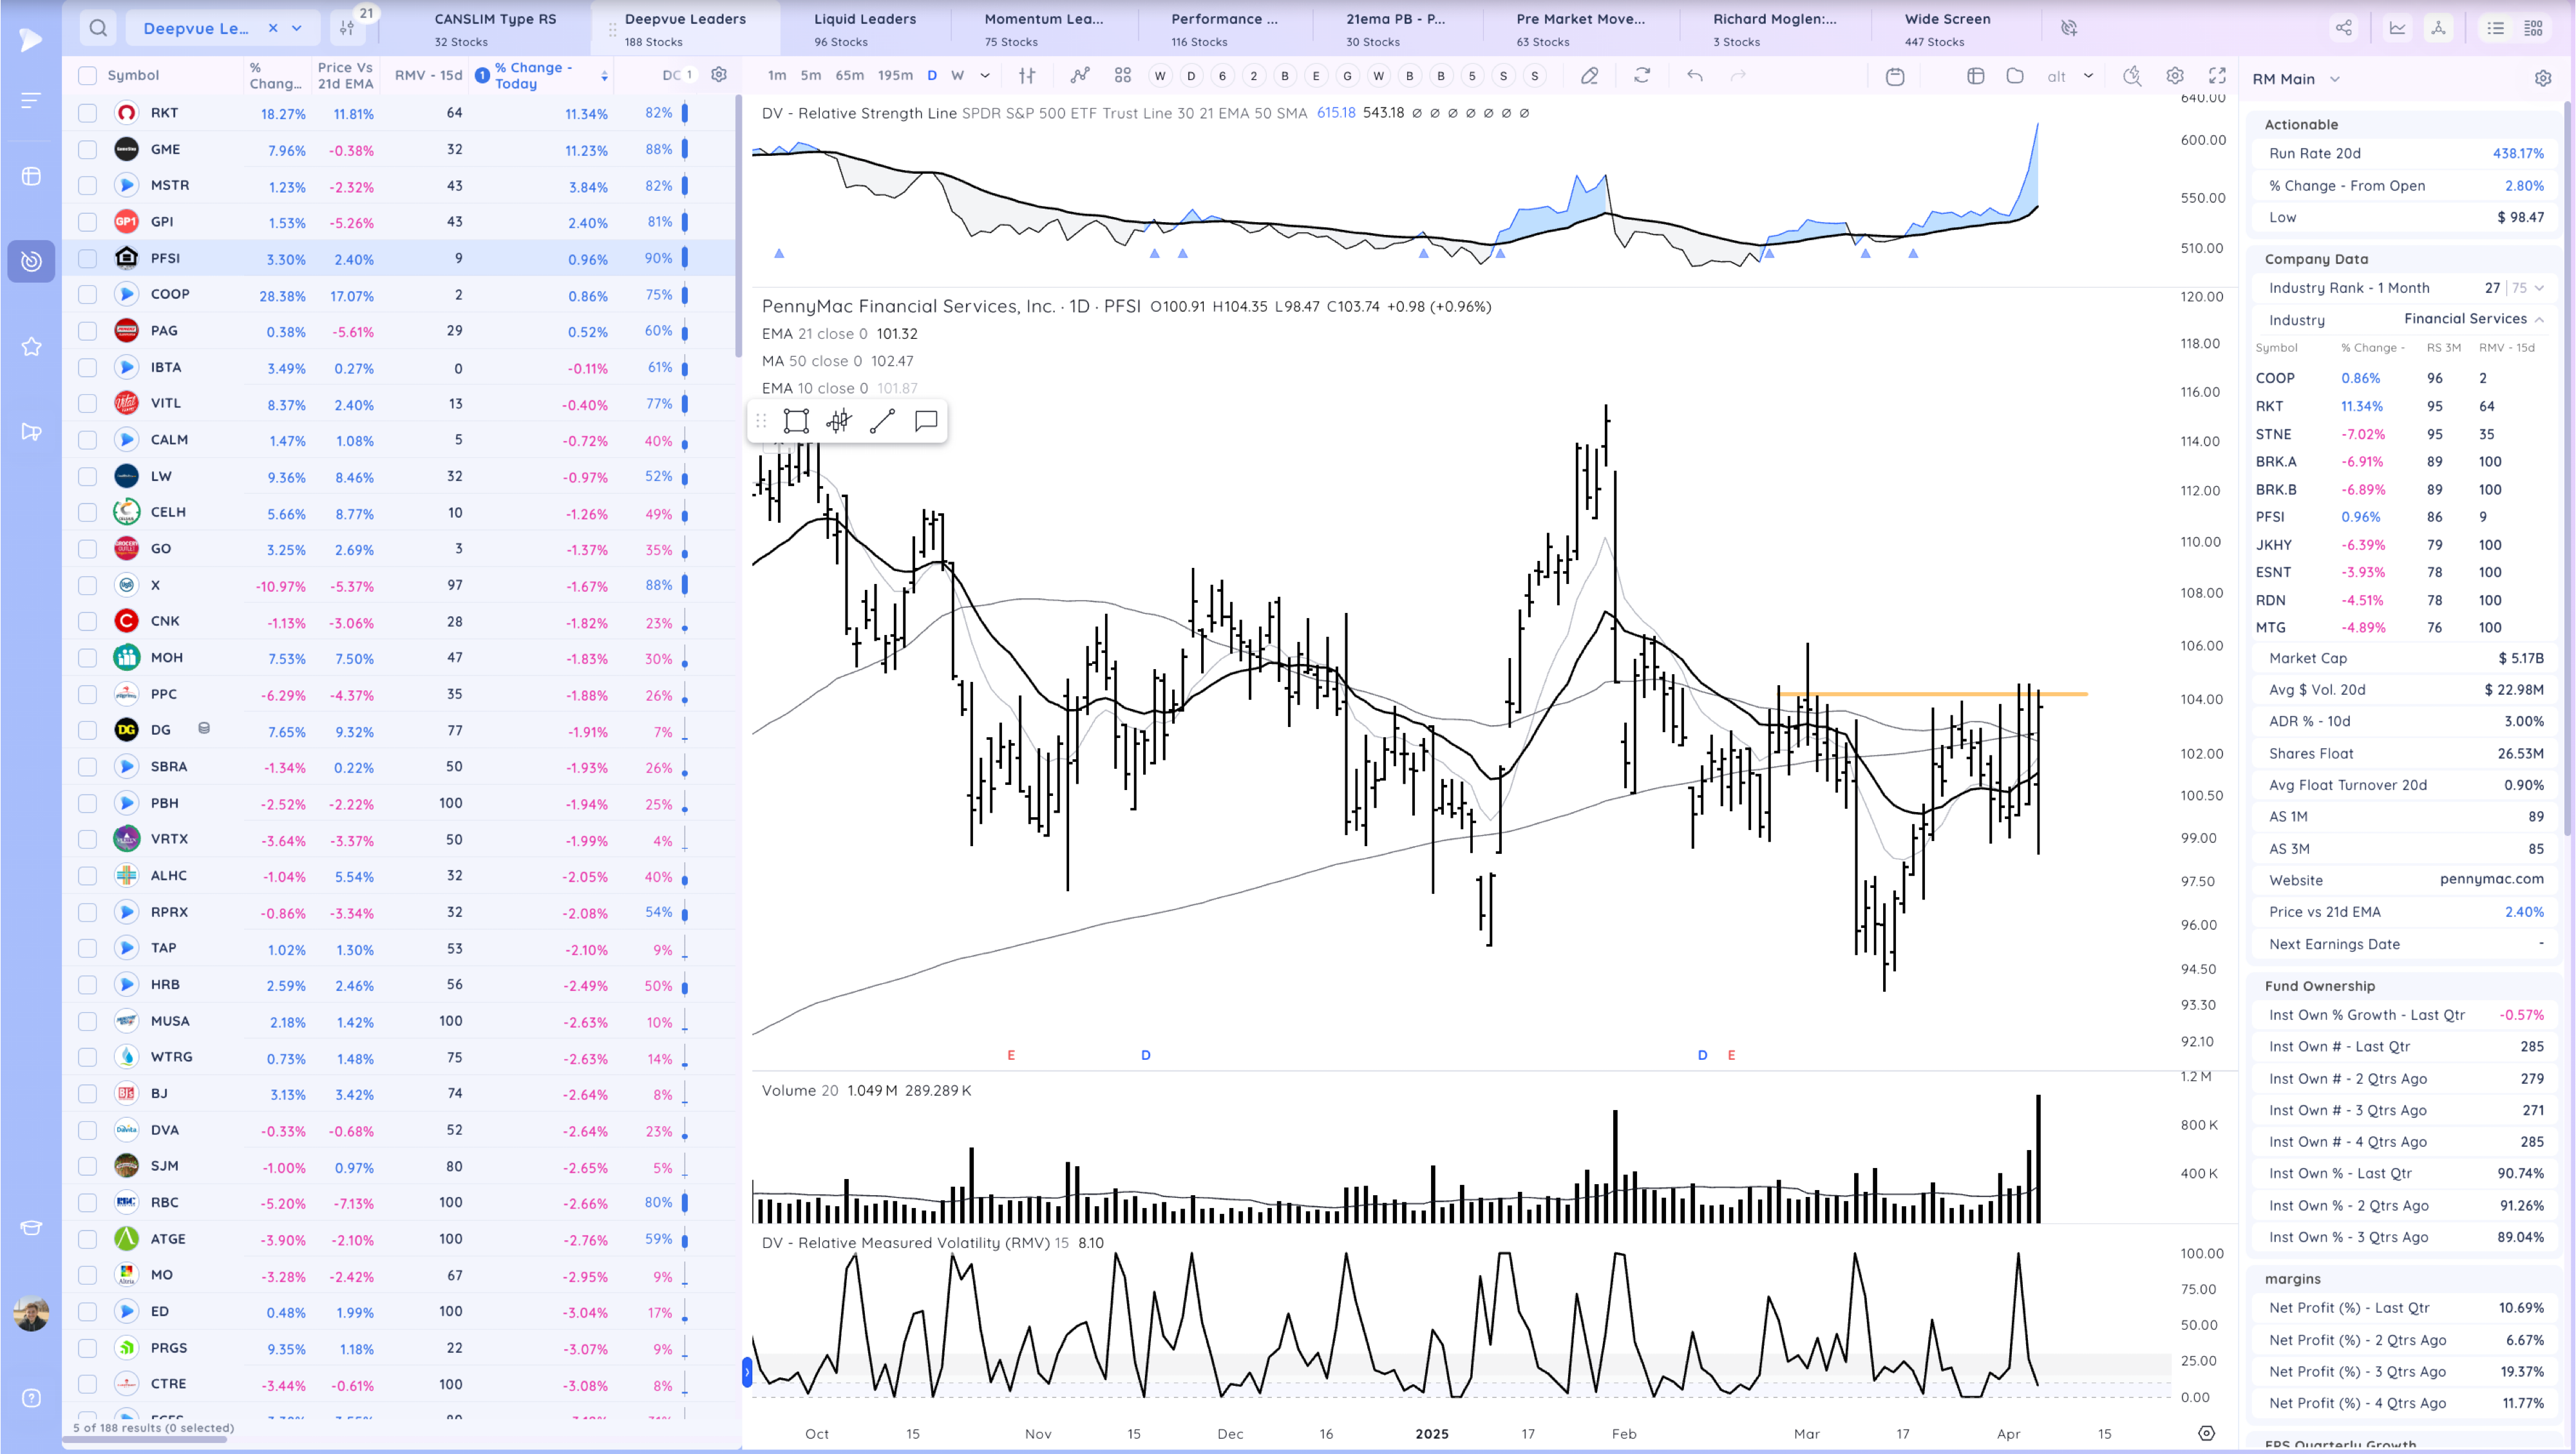The width and height of the screenshot is (2576, 1454).
Task: Open the user profile avatar
Action: pos(31,1313)
